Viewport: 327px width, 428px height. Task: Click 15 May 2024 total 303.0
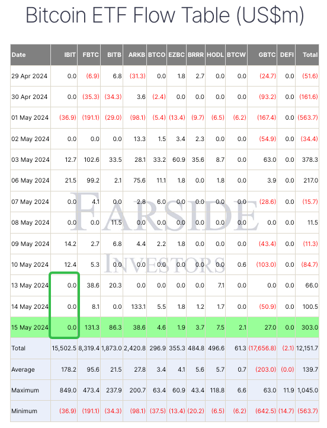click(310, 327)
